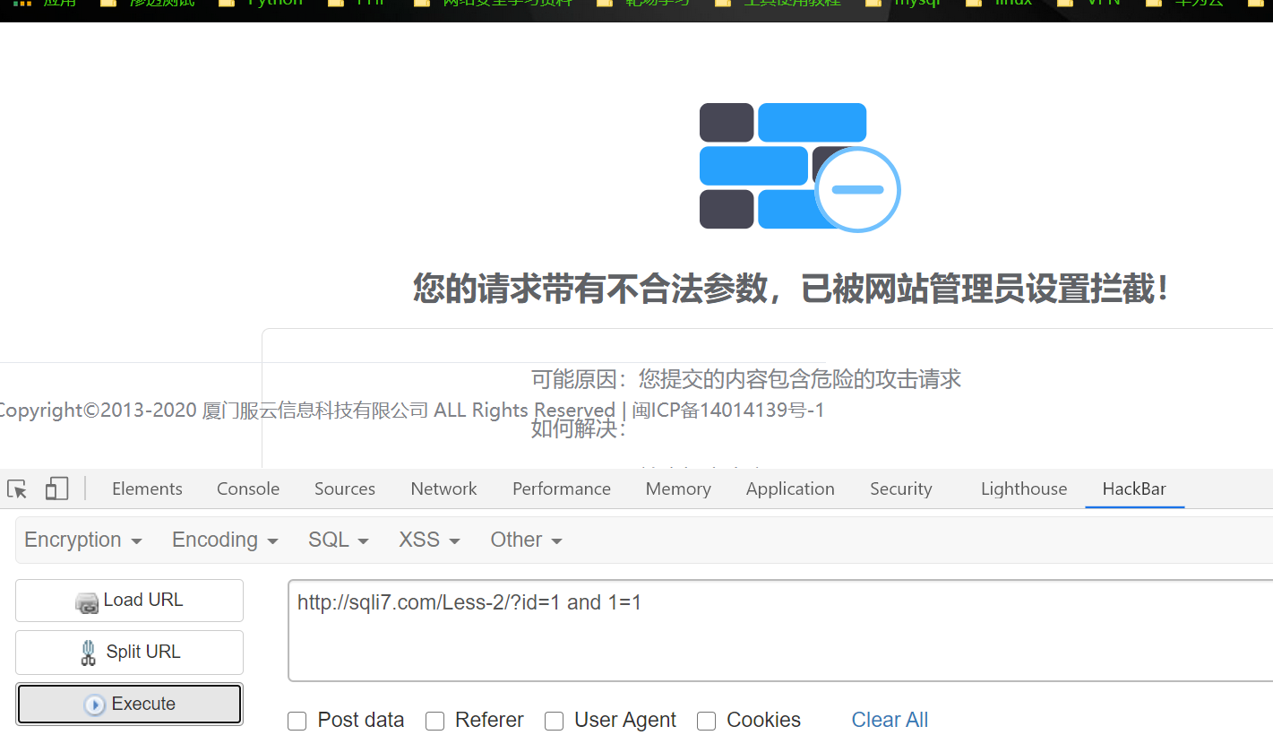The height and width of the screenshot is (735, 1273).
Task: Tick the User Agent checkbox
Action: [555, 721]
